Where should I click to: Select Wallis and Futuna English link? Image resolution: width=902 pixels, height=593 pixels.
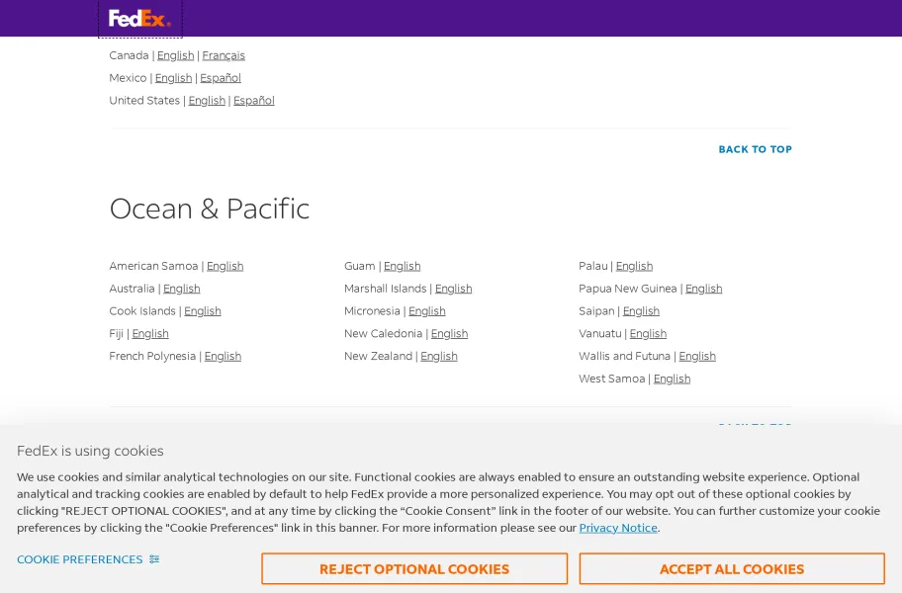[x=697, y=356]
